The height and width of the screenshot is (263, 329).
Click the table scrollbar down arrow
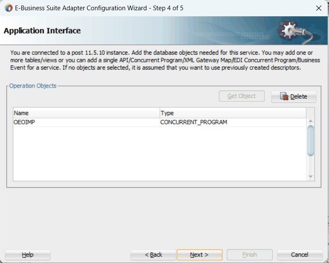[311, 177]
